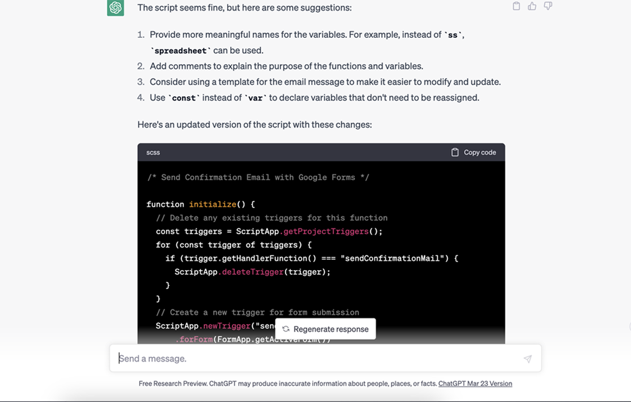The width and height of the screenshot is (631, 402).
Task: Click the inline code word const
Action: click(184, 98)
